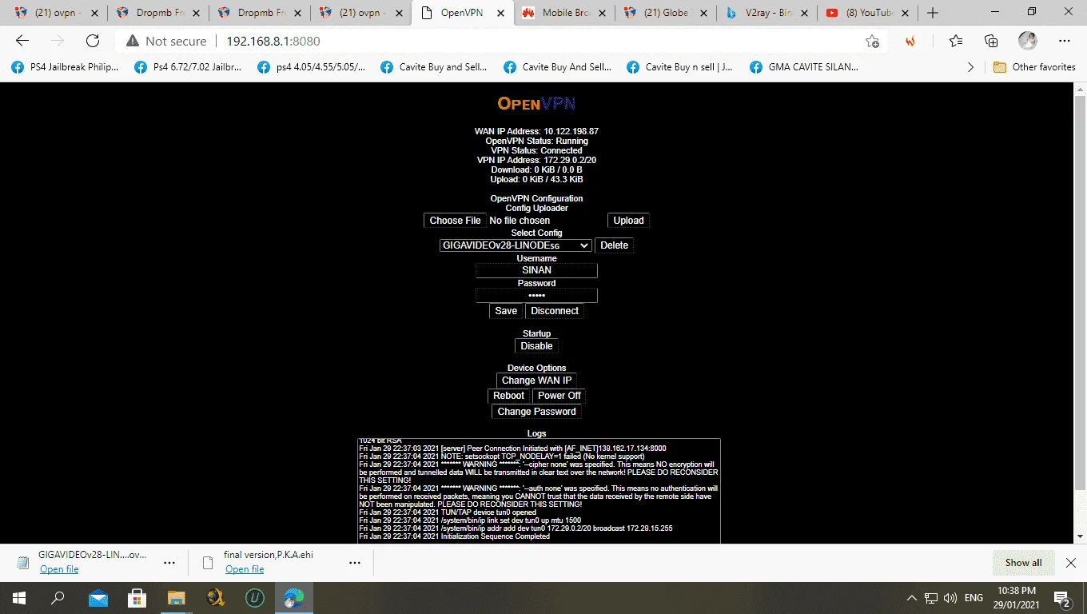Image resolution: width=1087 pixels, height=614 pixels.
Task: Click the OpenVPN logo heading
Action: point(536,103)
